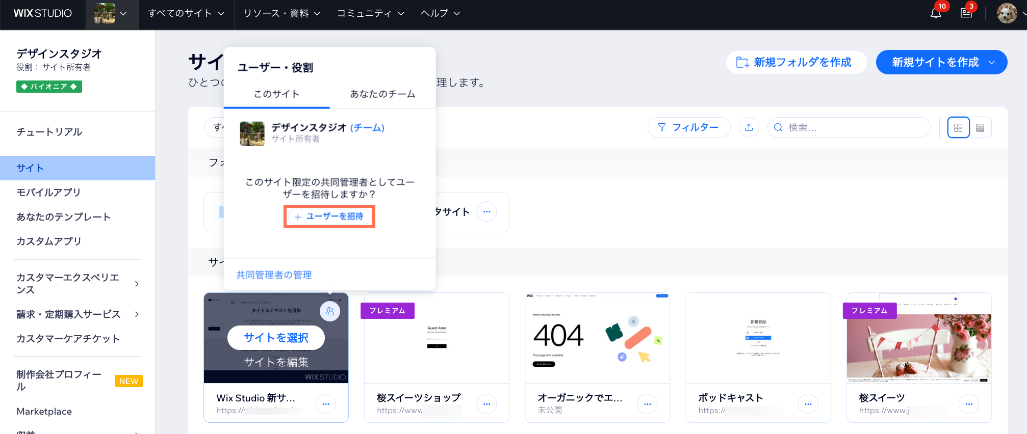Click the user profile avatar

pos(1007,14)
